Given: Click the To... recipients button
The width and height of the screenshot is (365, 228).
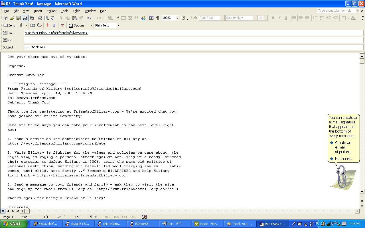Looking at the screenshot, I should point(9,33).
